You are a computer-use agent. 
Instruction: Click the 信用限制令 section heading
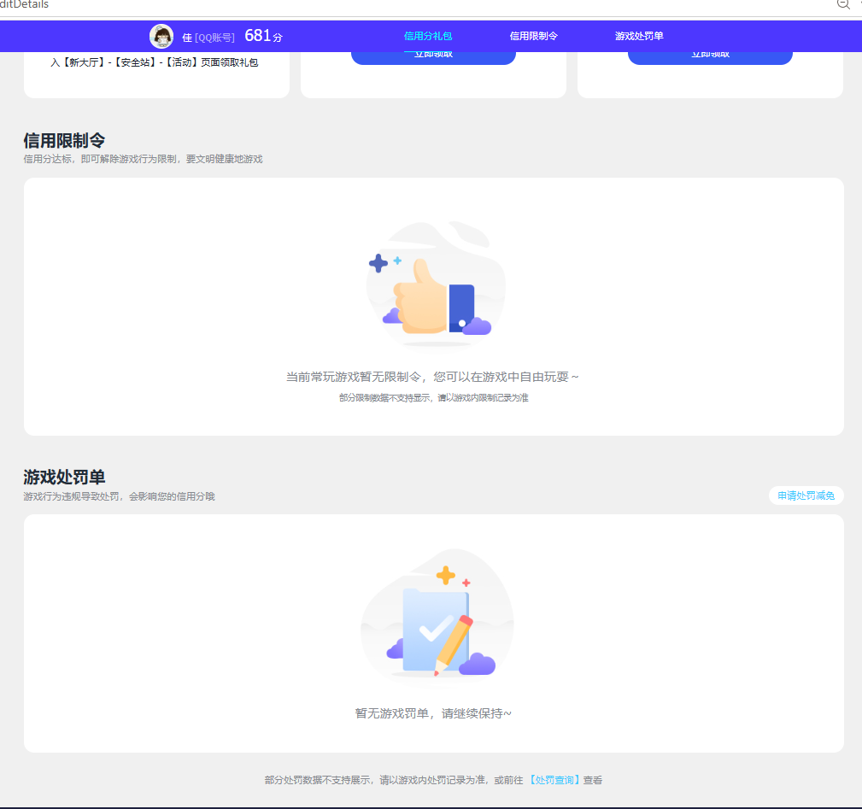(64, 141)
